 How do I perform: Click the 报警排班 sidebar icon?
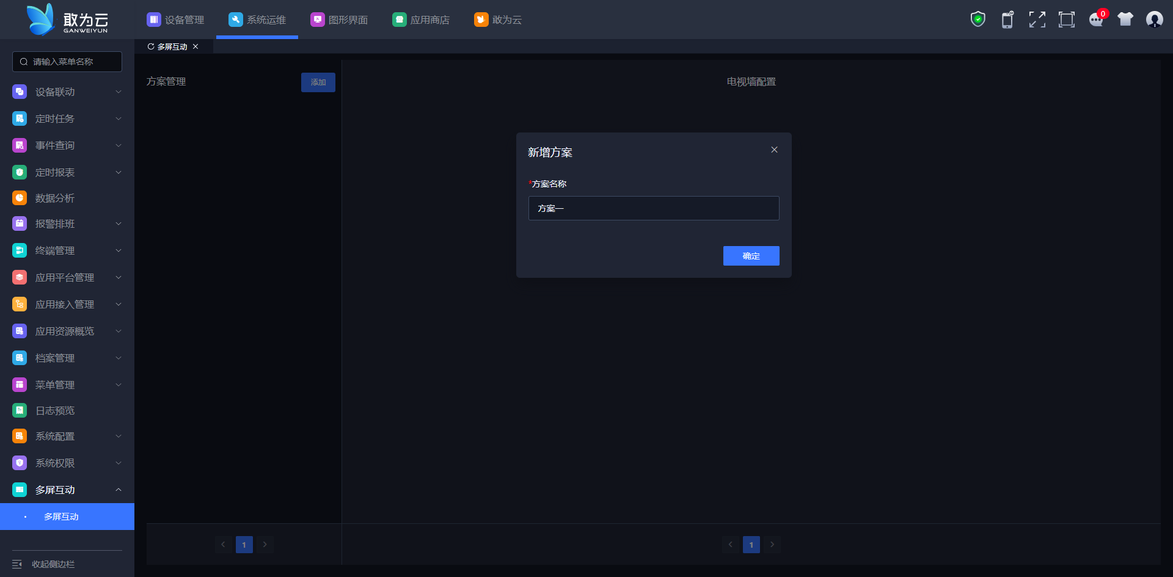(x=20, y=223)
